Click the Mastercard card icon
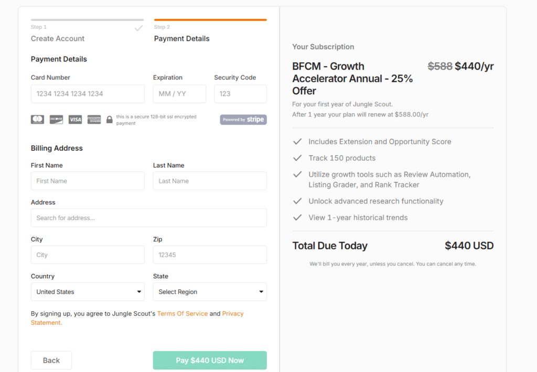 point(37,119)
